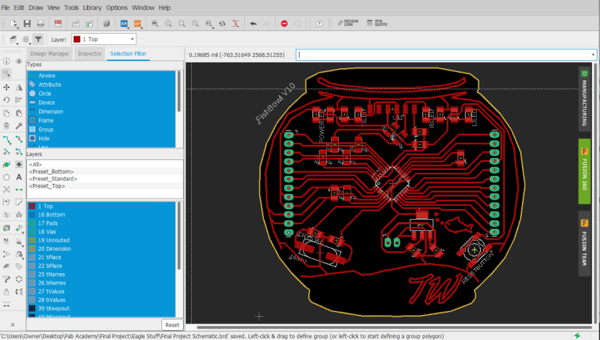Click the red swatch beside 1 Top layer
This screenshot has height=340, width=600.
pos(32,206)
